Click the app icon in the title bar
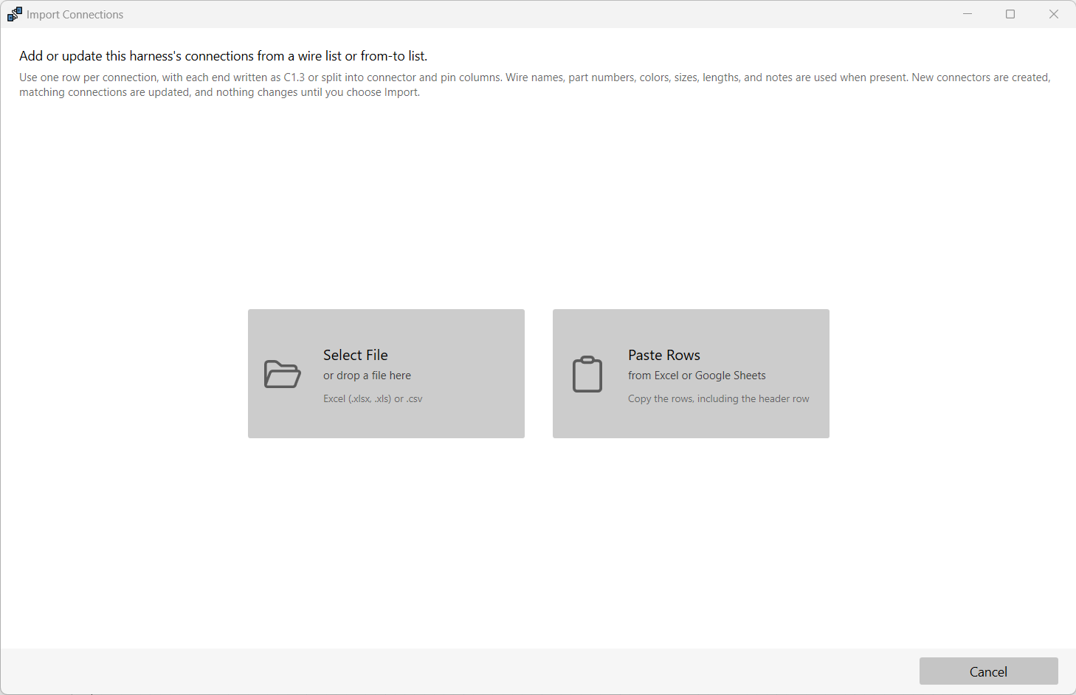Image resolution: width=1076 pixels, height=695 pixels. coord(15,14)
